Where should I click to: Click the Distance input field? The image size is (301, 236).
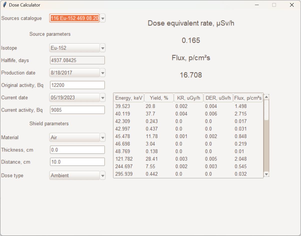pos(77,162)
